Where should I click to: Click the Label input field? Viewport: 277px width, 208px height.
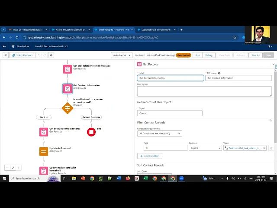[x=171, y=78]
